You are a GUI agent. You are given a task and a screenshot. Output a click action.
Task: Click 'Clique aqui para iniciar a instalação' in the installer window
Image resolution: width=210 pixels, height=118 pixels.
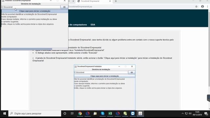(35, 11)
